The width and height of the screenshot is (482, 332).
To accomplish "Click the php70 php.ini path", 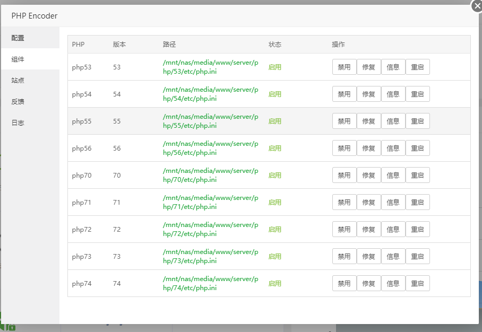I will coord(211,175).
